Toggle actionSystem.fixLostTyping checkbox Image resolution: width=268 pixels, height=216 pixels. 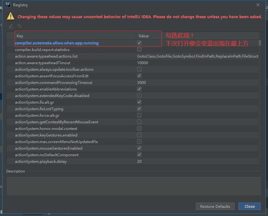pyautogui.click(x=139, y=109)
